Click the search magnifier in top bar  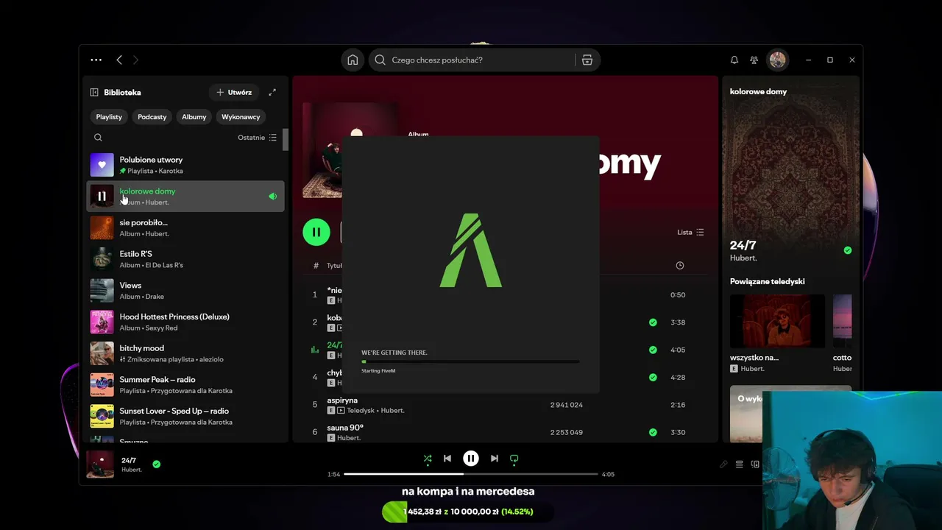380,60
